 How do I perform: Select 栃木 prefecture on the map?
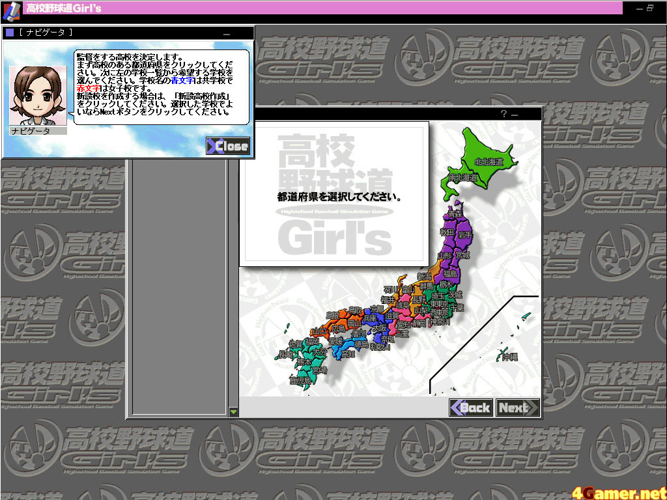446,285
